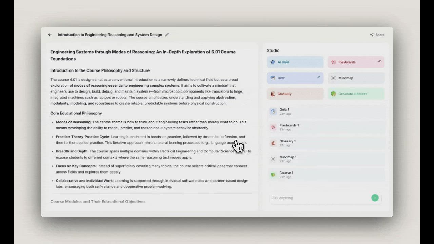Click the AI Chat icon

pos(273,62)
